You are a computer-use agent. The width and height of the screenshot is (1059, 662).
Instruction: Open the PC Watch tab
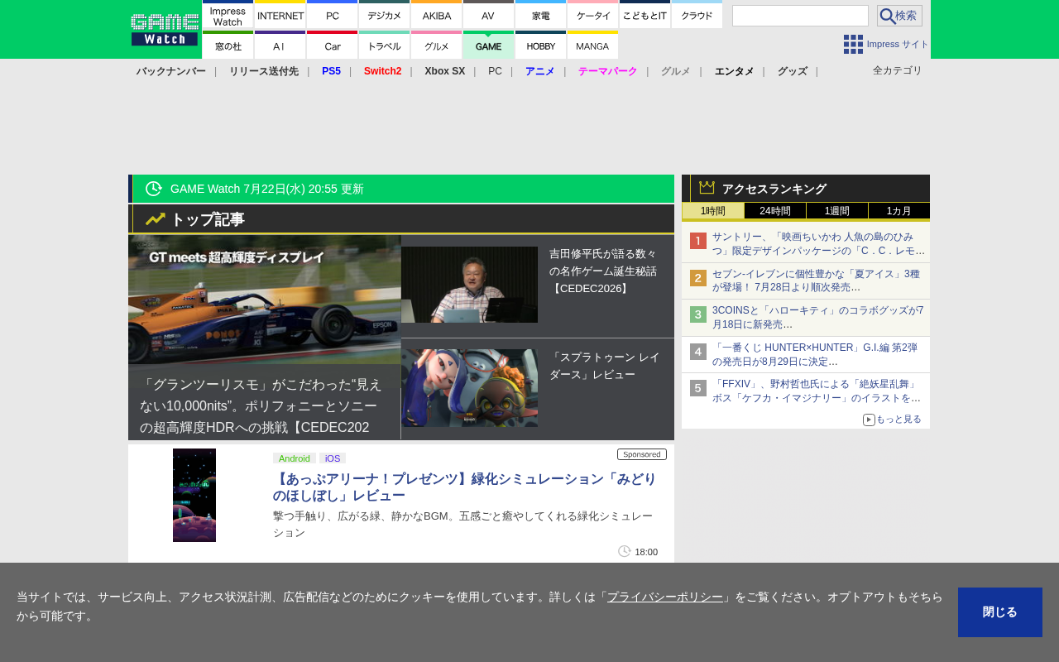332,14
